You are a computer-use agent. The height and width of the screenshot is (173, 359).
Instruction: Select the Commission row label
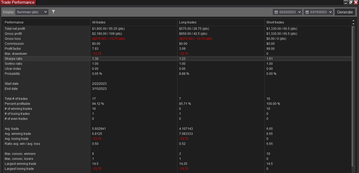[14, 44]
